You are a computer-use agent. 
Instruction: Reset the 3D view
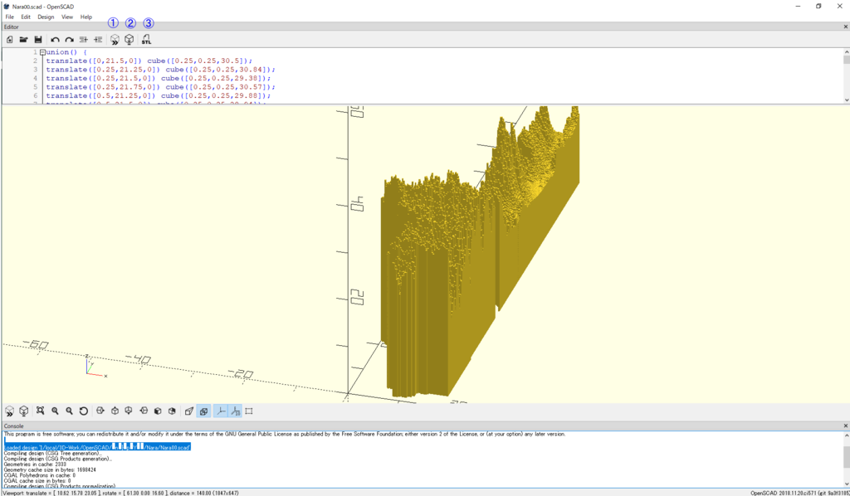click(84, 411)
